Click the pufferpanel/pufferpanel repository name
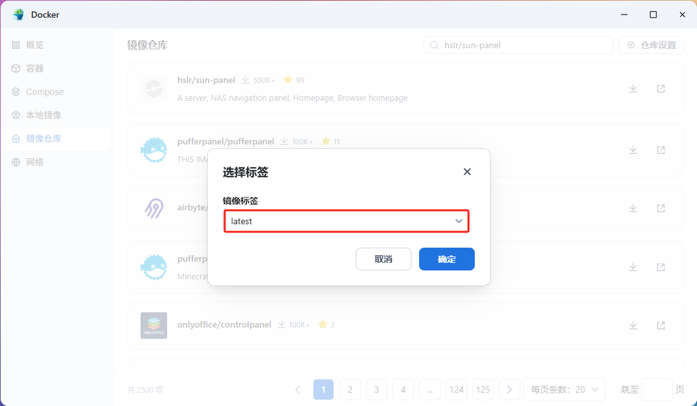This screenshot has height=406, width=697. coord(226,141)
